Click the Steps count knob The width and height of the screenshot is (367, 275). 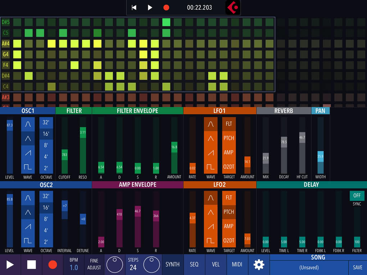tap(151, 265)
